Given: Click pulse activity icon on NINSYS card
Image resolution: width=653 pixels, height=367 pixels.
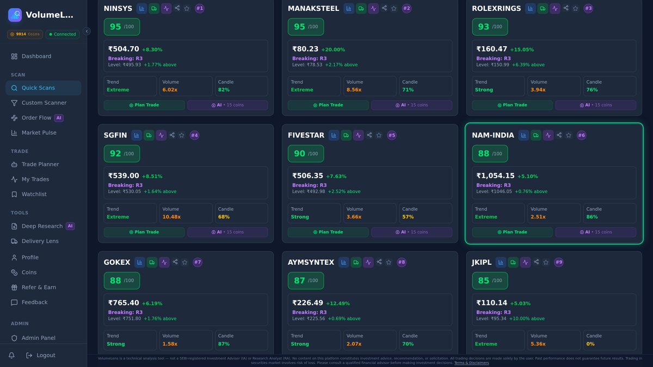Looking at the screenshot, I should 167,8.
